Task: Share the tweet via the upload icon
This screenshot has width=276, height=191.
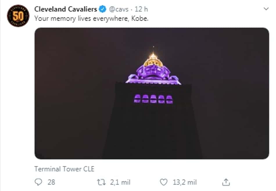Action: (x=226, y=182)
